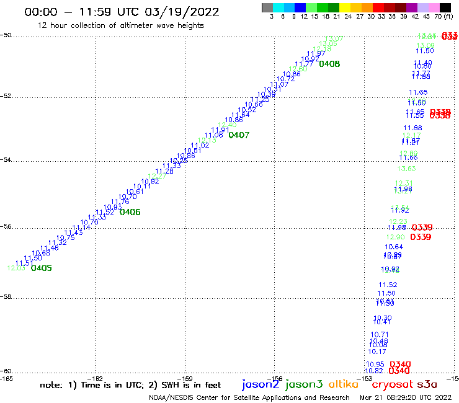
Task: Click the 13.63 wave height value
Action: (406, 169)
